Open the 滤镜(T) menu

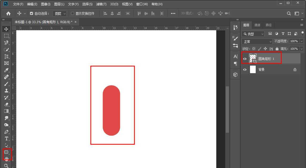coord(101,4)
